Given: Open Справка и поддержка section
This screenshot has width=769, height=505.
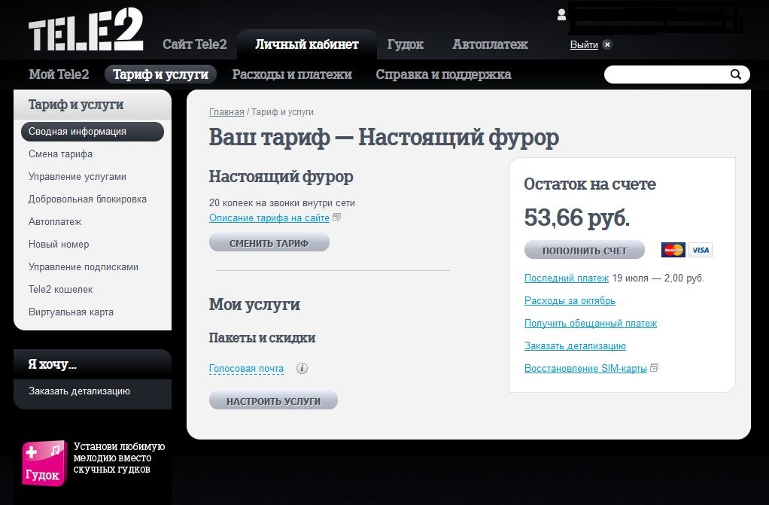Looking at the screenshot, I should point(443,75).
